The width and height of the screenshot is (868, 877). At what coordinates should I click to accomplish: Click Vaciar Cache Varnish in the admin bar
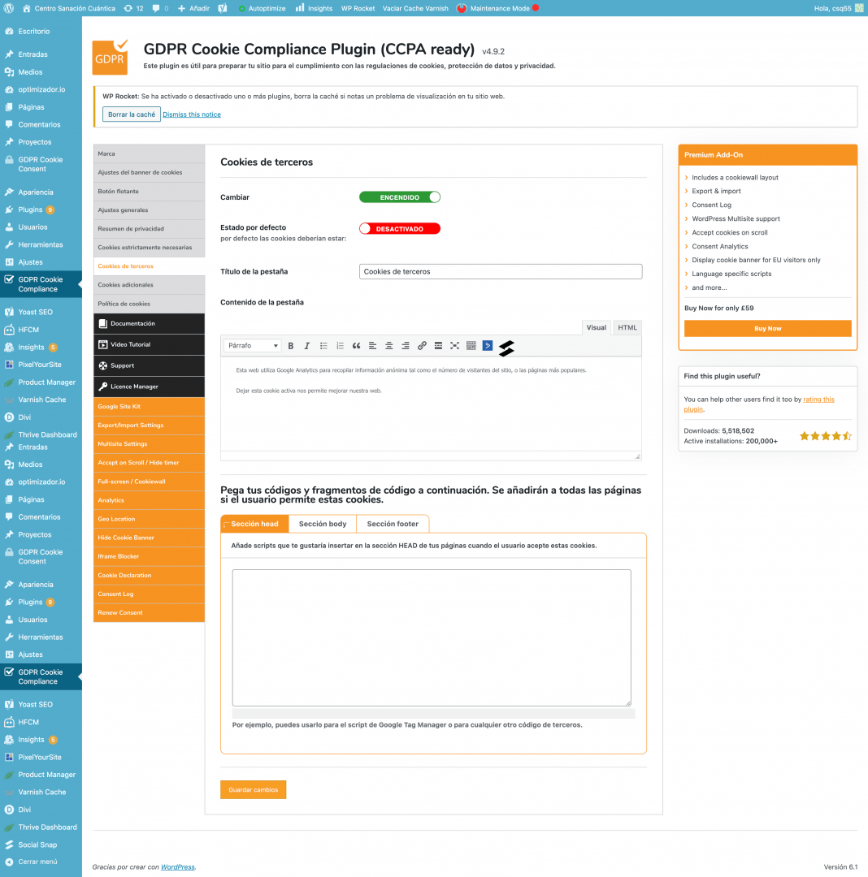tap(415, 8)
